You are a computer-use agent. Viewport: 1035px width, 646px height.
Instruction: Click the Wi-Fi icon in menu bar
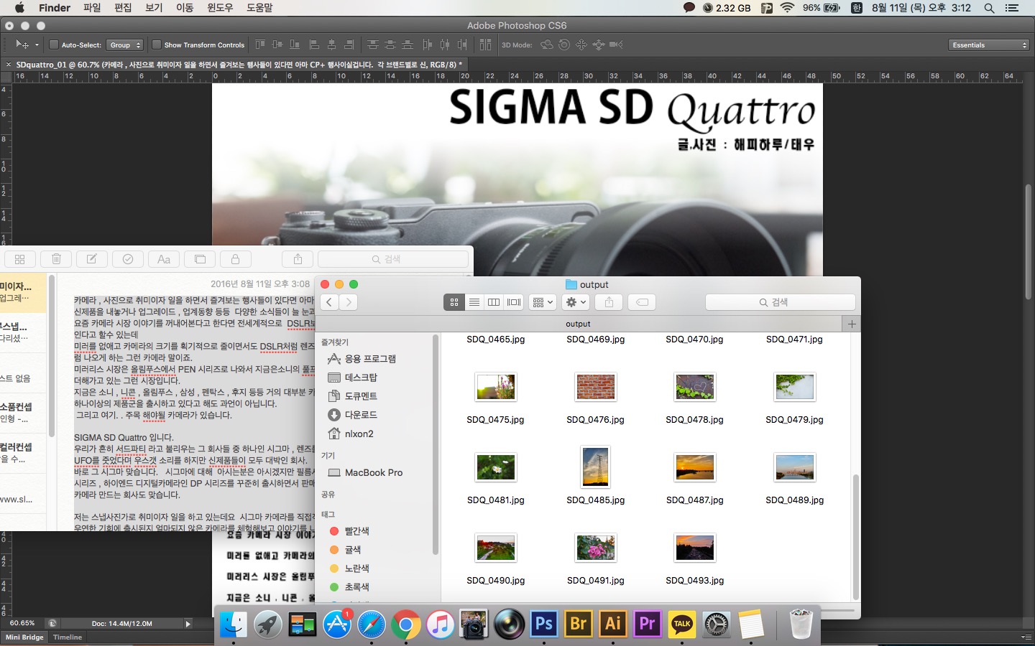(x=787, y=8)
